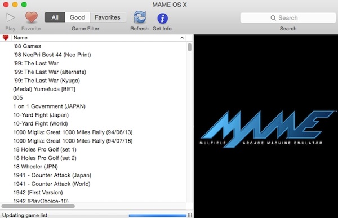
Task: Select 18 Holes Pro Golf (set 1)
Action: [x=45, y=150]
